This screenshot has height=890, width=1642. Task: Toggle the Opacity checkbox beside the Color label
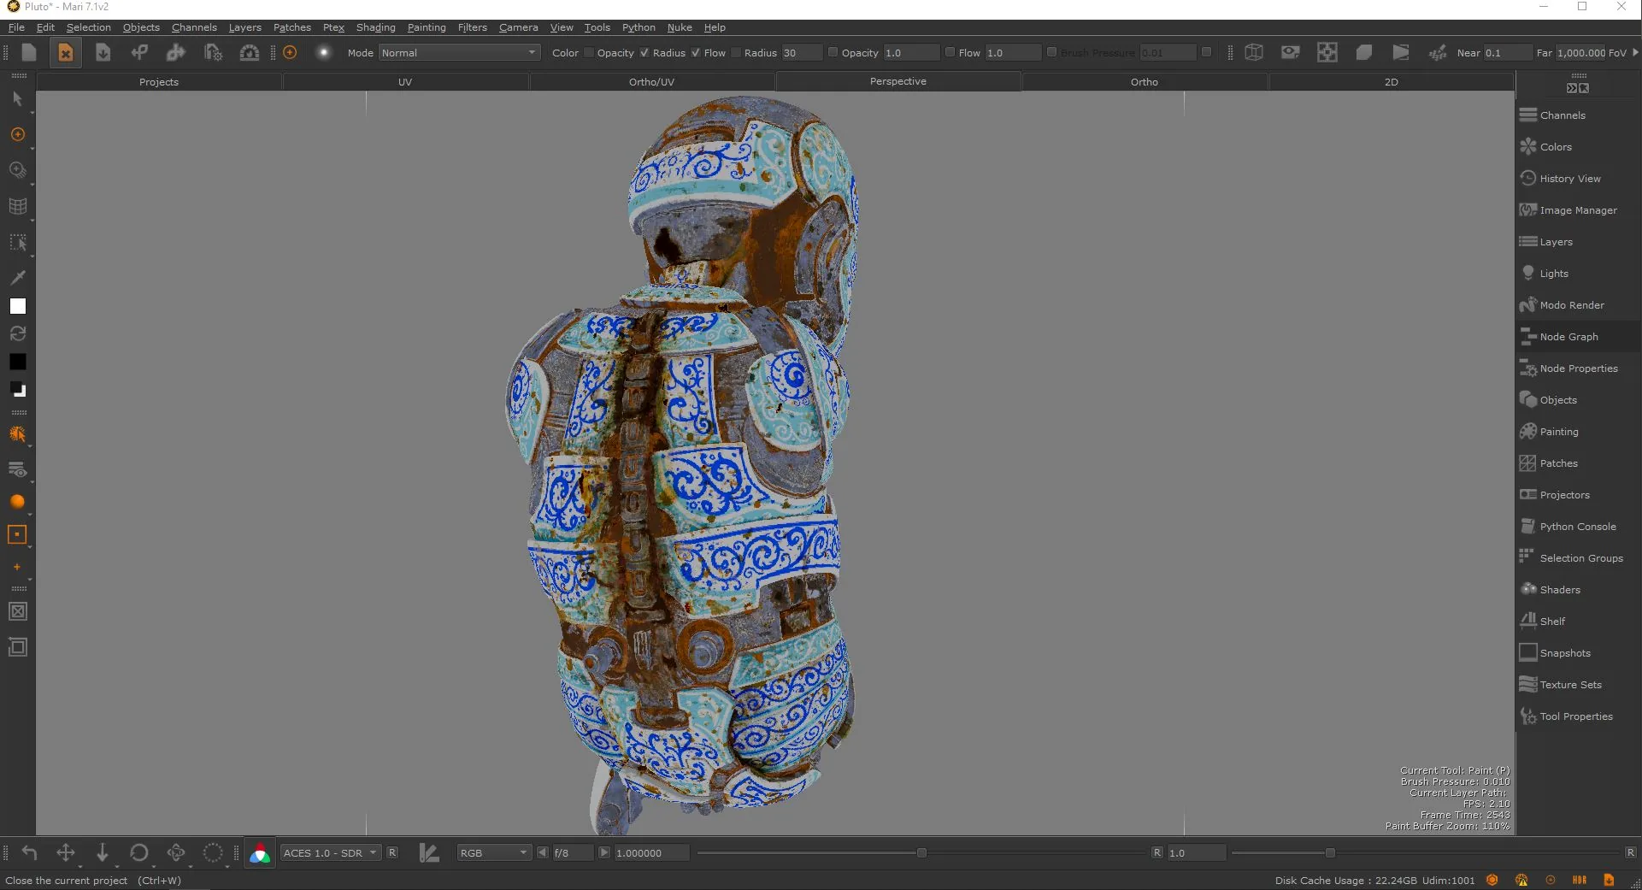tap(589, 52)
